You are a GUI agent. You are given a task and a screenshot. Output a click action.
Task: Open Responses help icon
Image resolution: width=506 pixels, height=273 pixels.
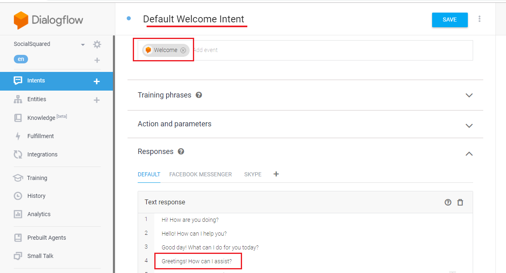pyautogui.click(x=181, y=152)
